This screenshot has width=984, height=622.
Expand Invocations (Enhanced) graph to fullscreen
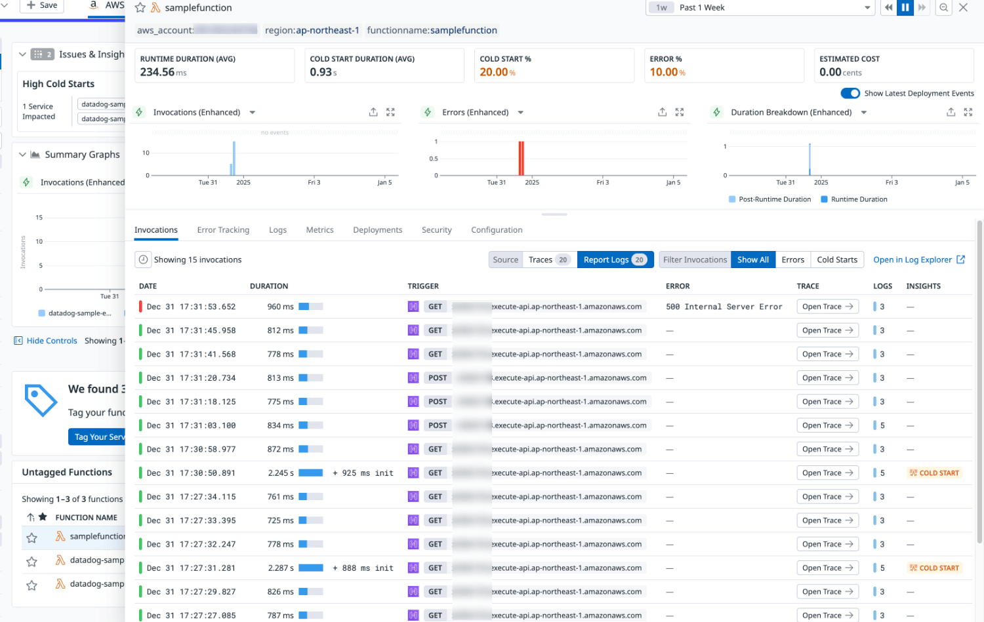click(390, 112)
